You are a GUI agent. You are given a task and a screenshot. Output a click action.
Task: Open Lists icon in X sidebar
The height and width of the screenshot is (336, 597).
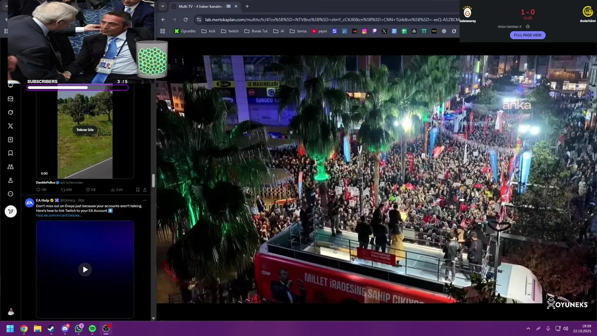(x=11, y=140)
